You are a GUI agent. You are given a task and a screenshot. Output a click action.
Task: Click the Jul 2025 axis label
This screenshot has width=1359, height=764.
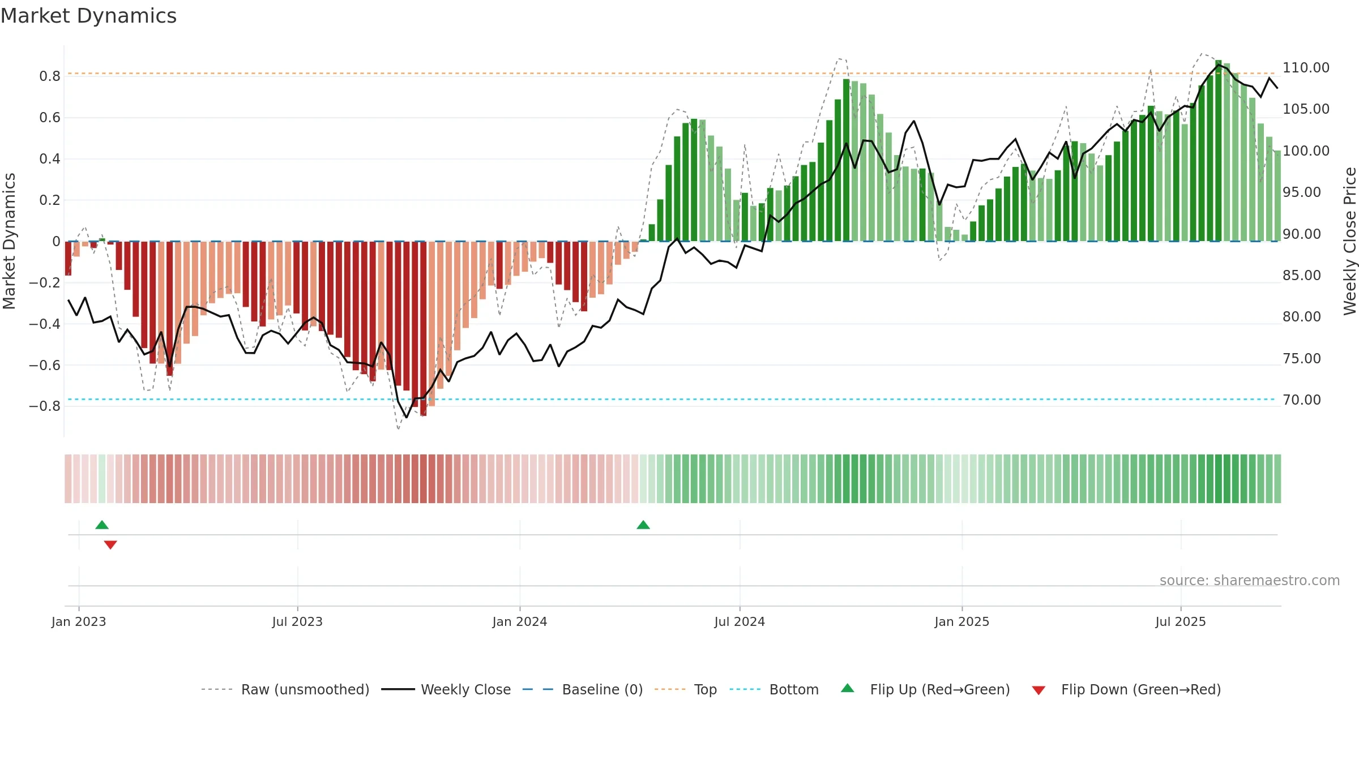pyautogui.click(x=1181, y=621)
